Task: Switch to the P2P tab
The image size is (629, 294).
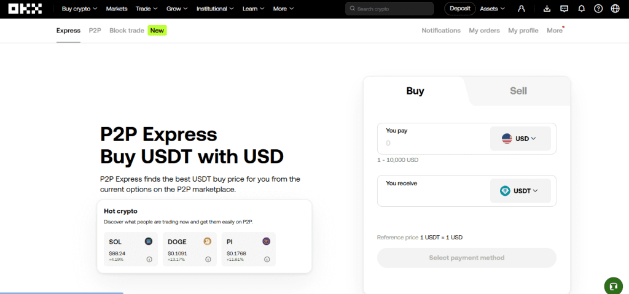Action: 95,31
